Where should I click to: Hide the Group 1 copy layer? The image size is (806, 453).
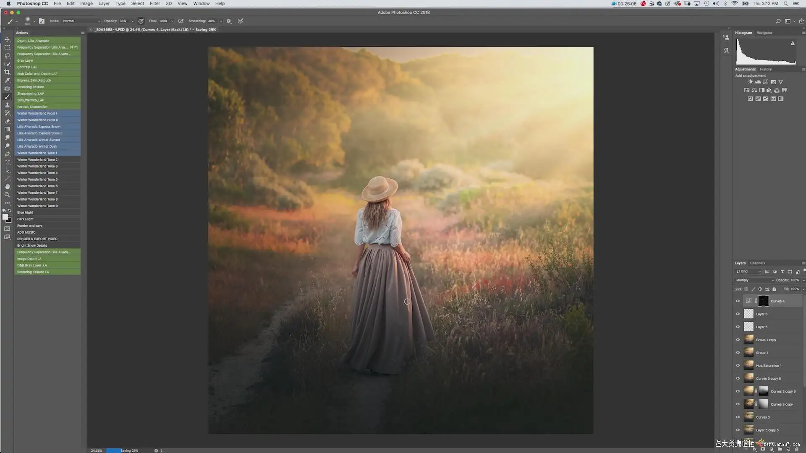[x=738, y=340]
